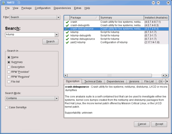Click status icon next to crash-debuginfo
Viewport: 172px width, 134px height.
click(67, 25)
